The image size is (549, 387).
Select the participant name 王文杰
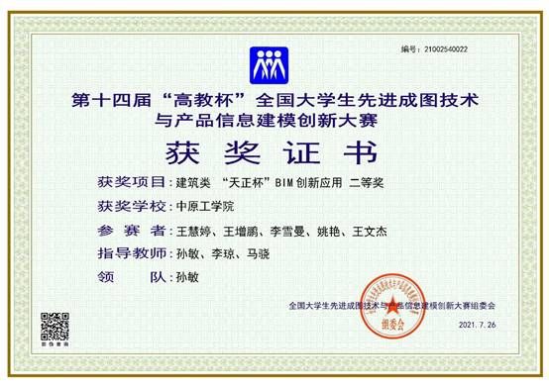[370, 232]
